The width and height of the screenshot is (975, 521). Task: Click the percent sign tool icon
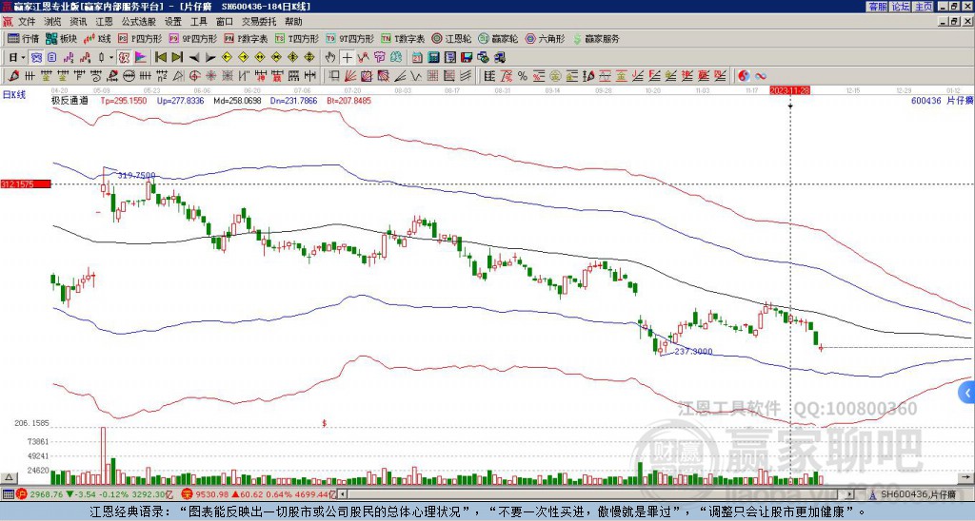click(523, 76)
